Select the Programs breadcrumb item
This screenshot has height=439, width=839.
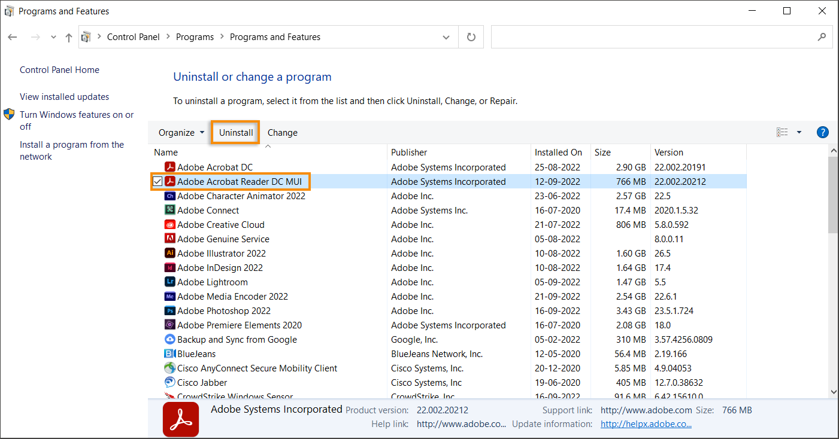point(195,36)
